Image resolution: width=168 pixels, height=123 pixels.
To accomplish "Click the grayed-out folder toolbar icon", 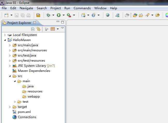I will coord(127,15).
